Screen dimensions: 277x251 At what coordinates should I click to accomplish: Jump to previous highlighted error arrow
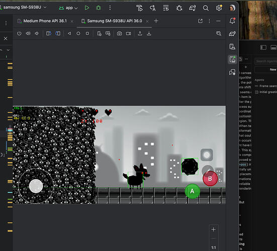point(1,50)
